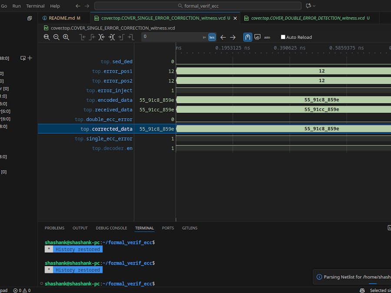The width and height of the screenshot is (391, 293).
Task: Close the COVER_SINGLE_ERROR_CORRECTION tab
Action: point(235,18)
